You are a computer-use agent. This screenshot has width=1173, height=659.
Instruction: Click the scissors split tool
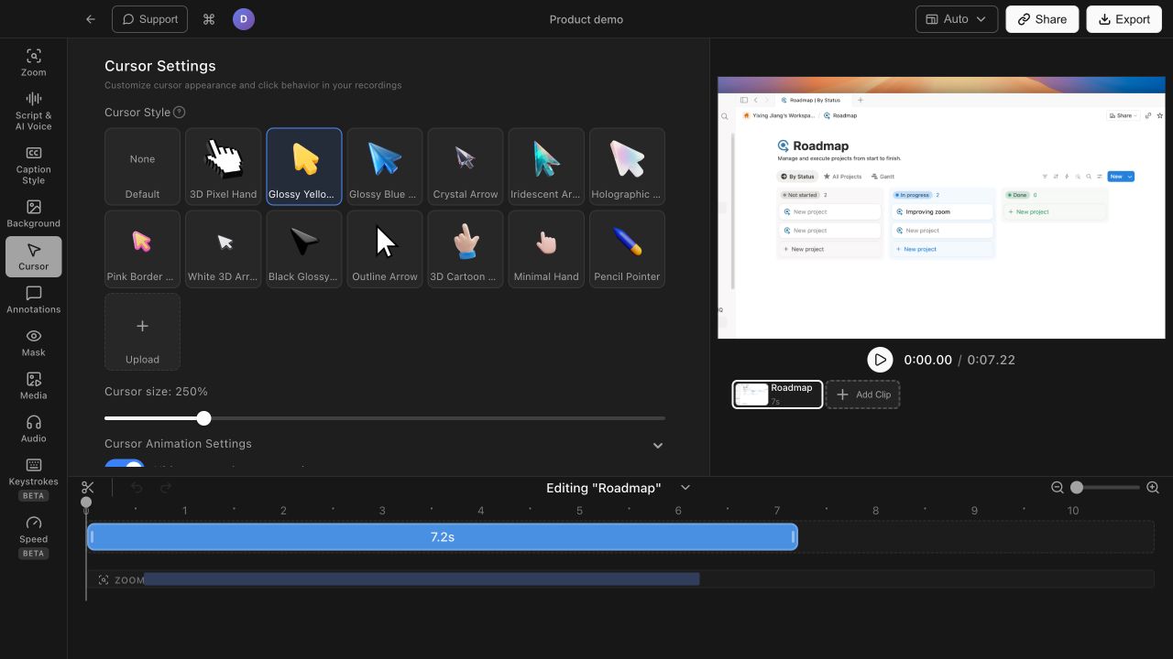coord(88,488)
